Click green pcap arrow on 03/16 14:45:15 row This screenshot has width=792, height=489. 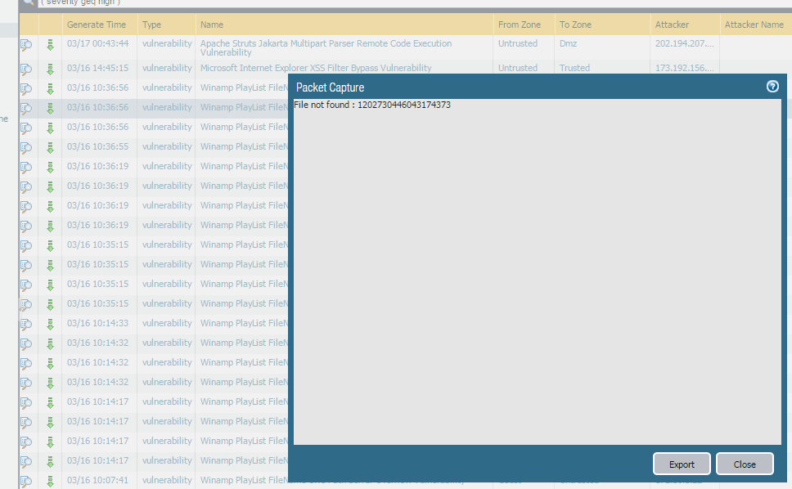coord(50,69)
